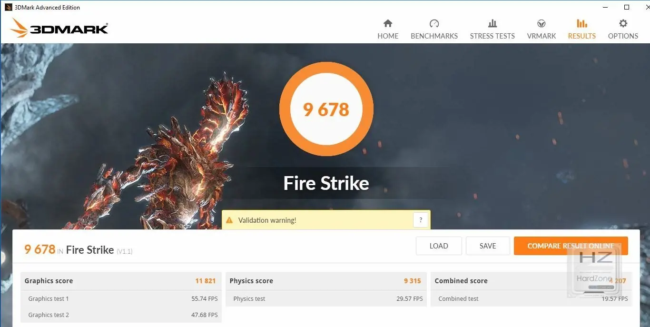Viewport: 650px width, 327px height.
Task: Select the RESULTS menu label
Action: coord(581,36)
